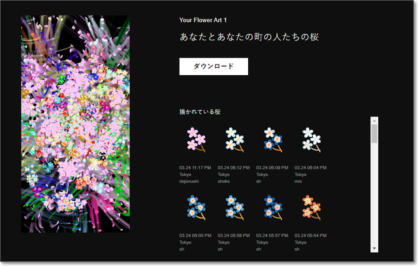Select the blue sakura from 05:59 PM
Image resolution: width=418 pixels, height=266 pixels.
234,207
